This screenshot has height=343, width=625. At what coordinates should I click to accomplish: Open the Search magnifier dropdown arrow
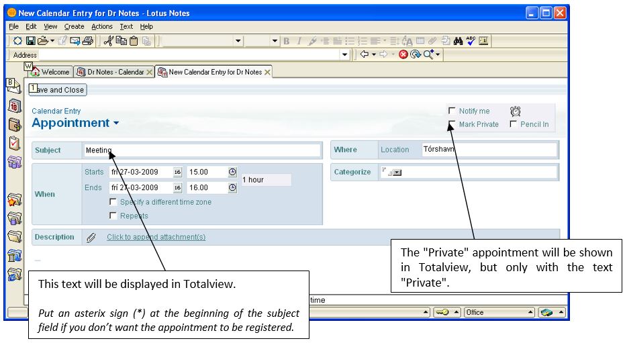(x=438, y=54)
